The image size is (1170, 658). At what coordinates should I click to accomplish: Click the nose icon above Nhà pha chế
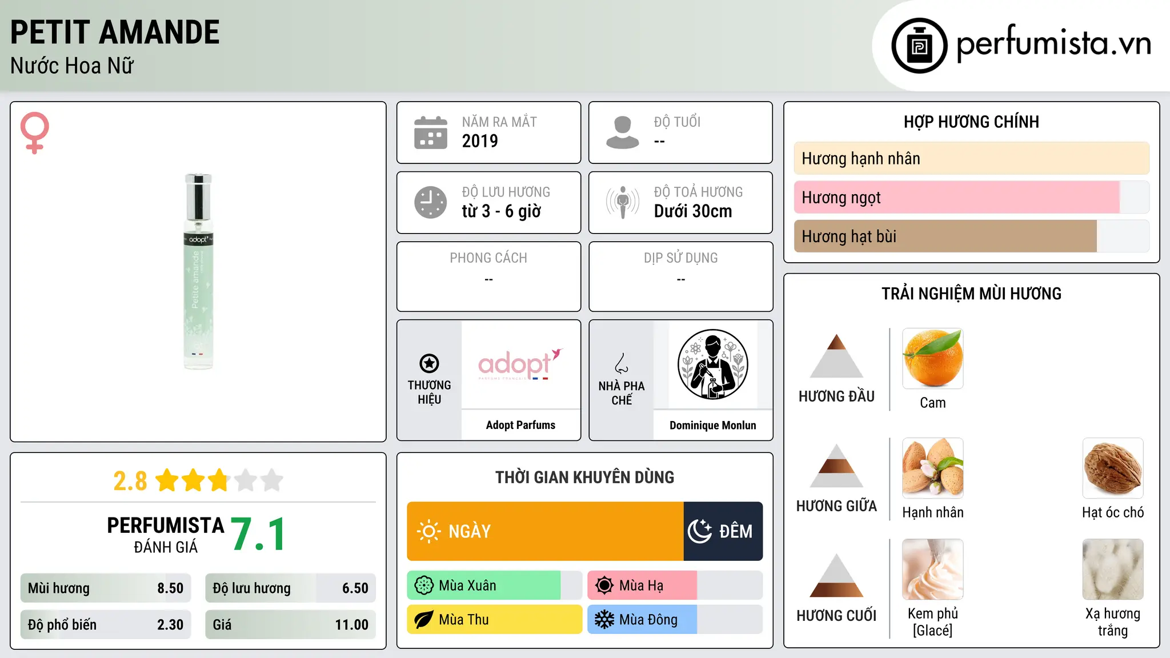(622, 363)
